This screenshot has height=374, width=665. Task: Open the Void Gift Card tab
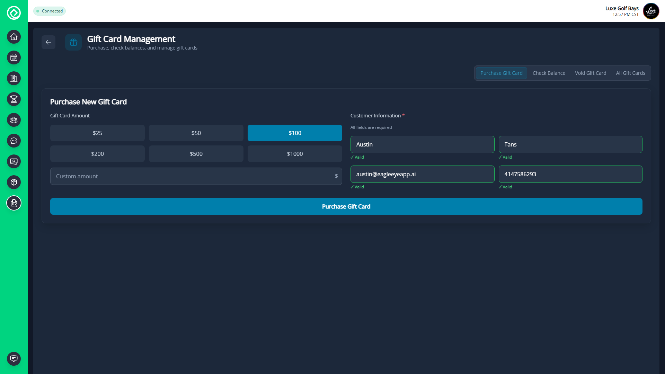tap(591, 73)
